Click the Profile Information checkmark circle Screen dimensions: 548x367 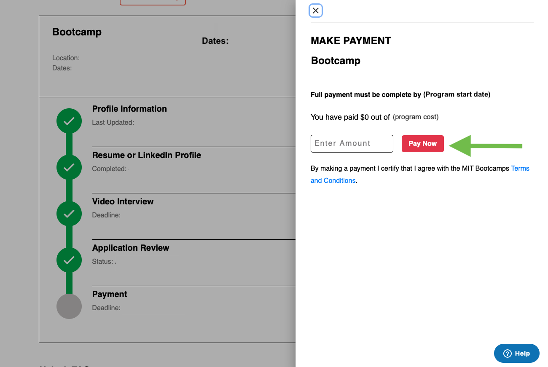(69, 121)
